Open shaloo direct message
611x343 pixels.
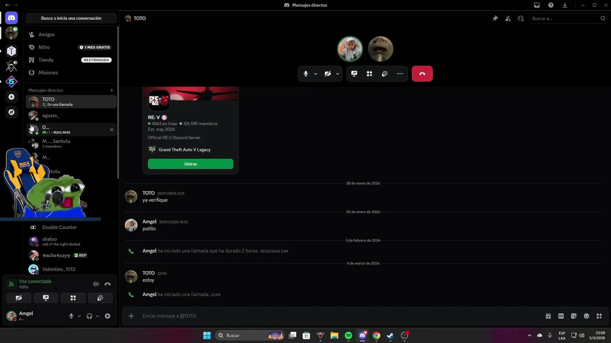tap(71, 241)
